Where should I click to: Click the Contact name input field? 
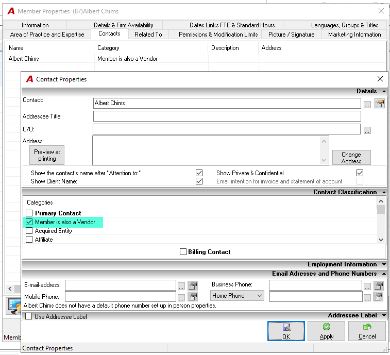coord(227,103)
